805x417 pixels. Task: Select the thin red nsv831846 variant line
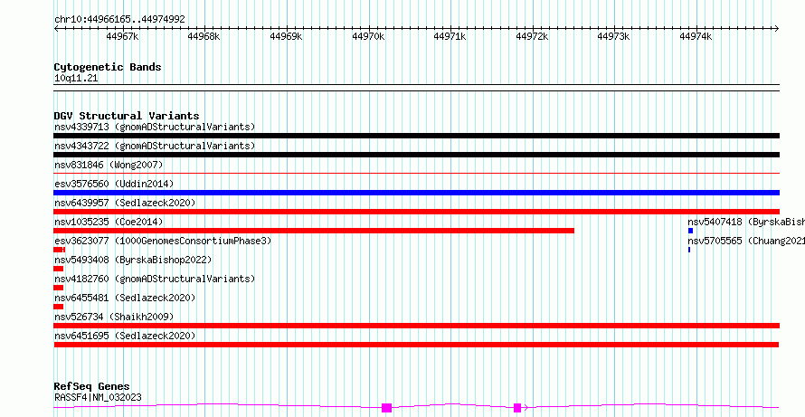(416, 174)
